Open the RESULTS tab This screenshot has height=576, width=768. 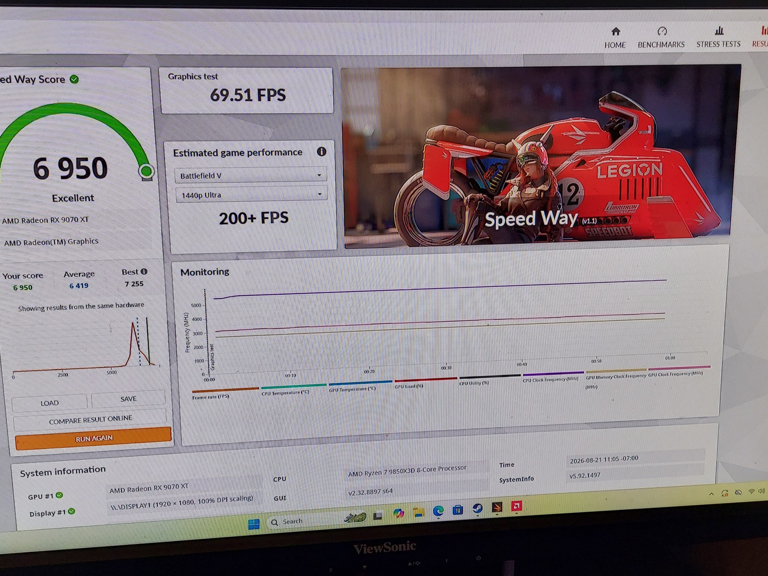tap(760, 37)
